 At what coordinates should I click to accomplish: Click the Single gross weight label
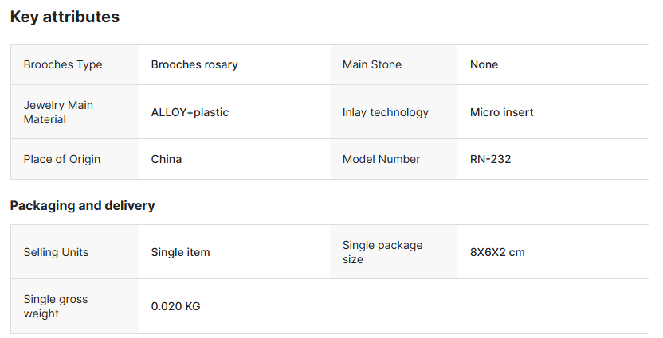pos(56,306)
